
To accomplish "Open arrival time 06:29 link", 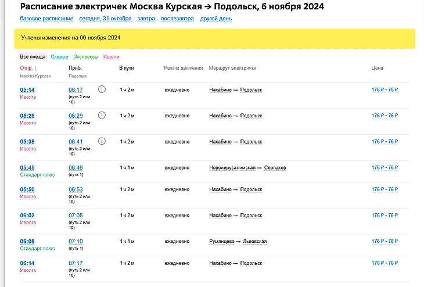I will coord(76,116).
